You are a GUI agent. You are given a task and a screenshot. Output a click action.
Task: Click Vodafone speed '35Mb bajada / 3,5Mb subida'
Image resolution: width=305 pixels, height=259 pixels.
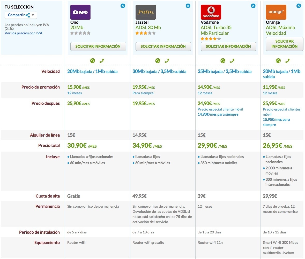click(x=225, y=72)
